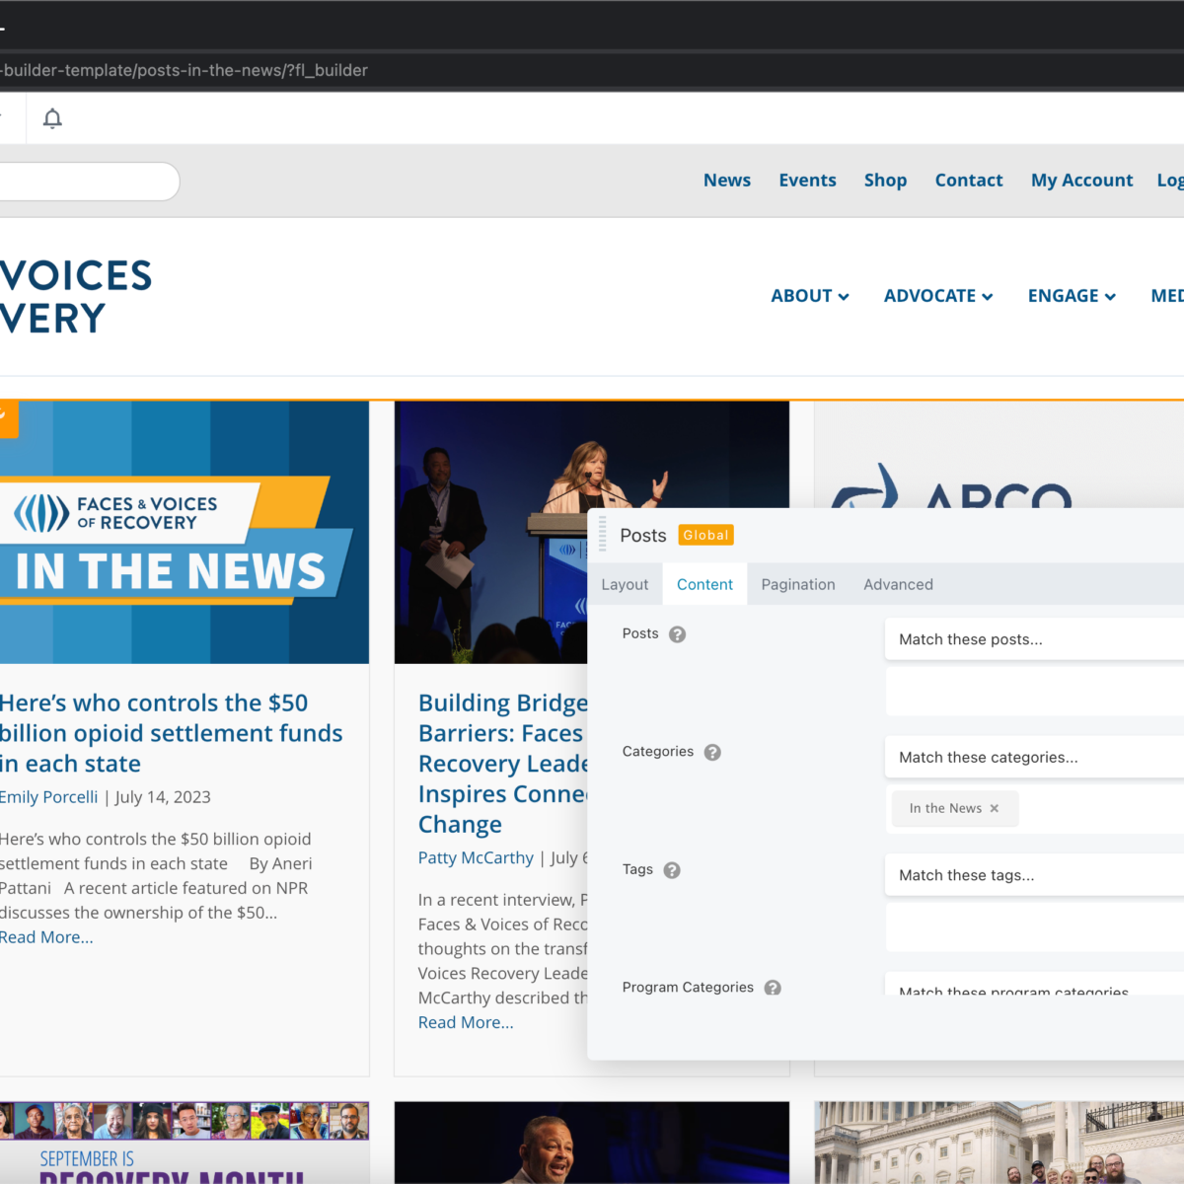The width and height of the screenshot is (1184, 1184).
Task: Open the Advanced tab
Action: click(x=898, y=585)
